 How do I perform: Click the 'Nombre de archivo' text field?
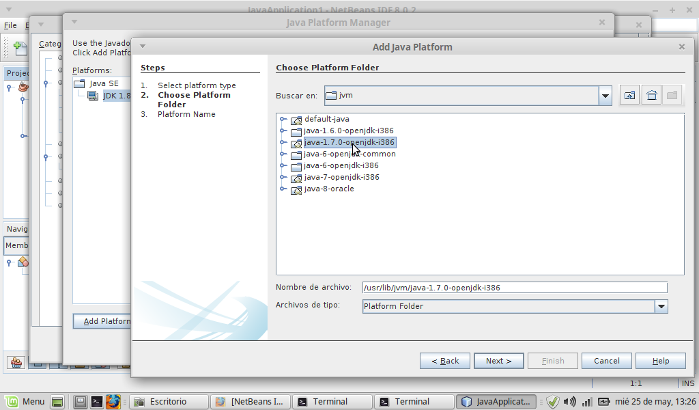pos(514,288)
